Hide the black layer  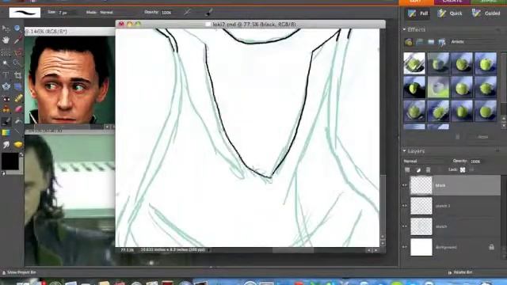[x=405, y=185]
